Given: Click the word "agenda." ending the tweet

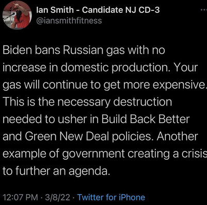Looking at the screenshot, I should click(x=89, y=172).
